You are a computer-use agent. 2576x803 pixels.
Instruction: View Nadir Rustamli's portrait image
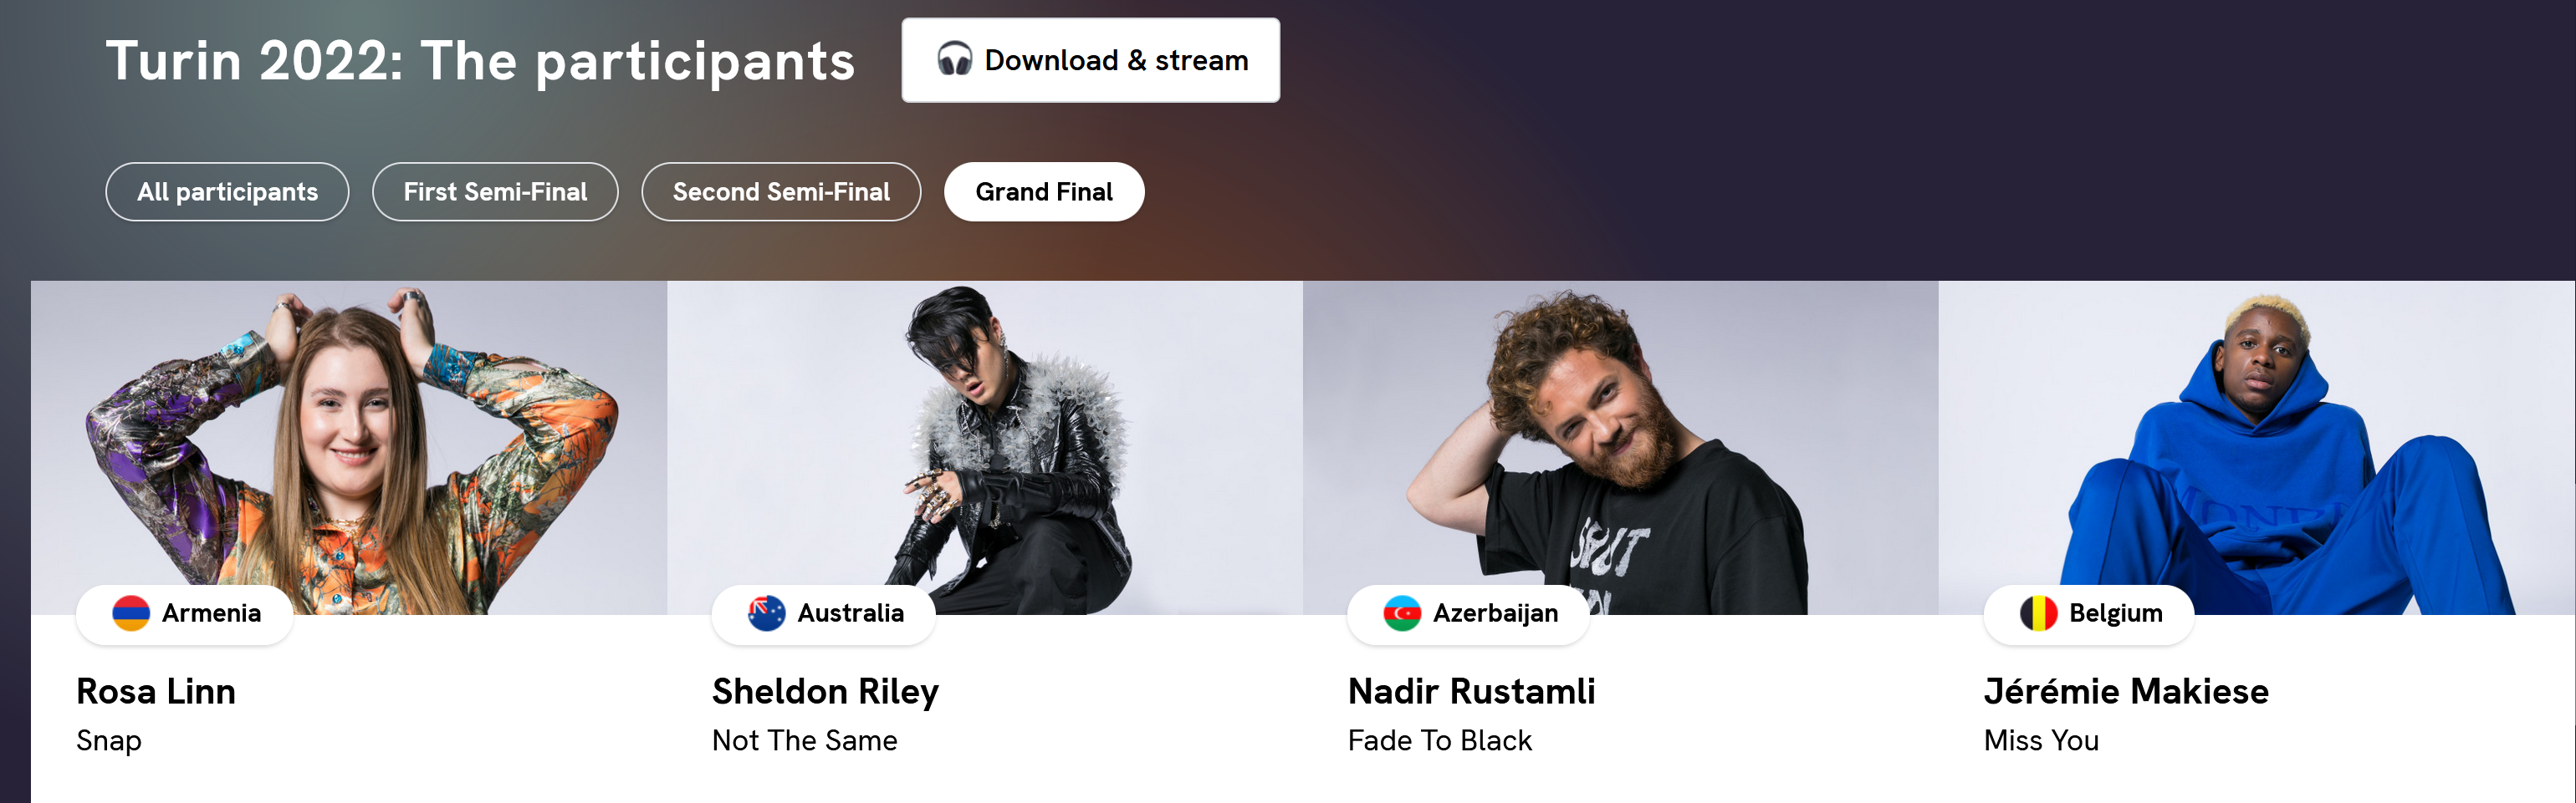click(1621, 447)
